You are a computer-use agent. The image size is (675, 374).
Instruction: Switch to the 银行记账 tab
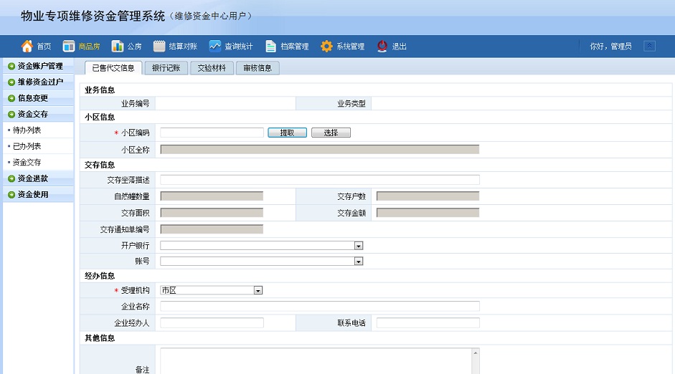pyautogui.click(x=166, y=68)
